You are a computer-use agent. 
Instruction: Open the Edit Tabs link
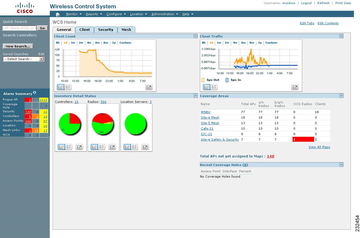click(307, 23)
